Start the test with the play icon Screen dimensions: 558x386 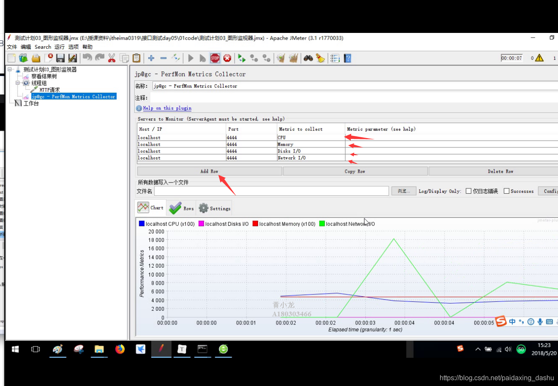pos(191,58)
